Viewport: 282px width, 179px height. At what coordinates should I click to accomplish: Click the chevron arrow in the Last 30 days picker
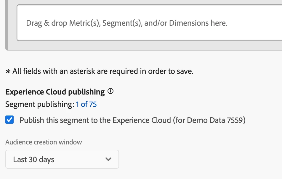108,160
